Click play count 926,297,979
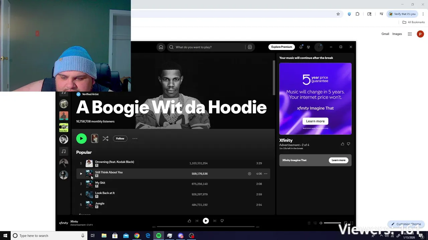This screenshot has width=428, height=240. coord(200,194)
